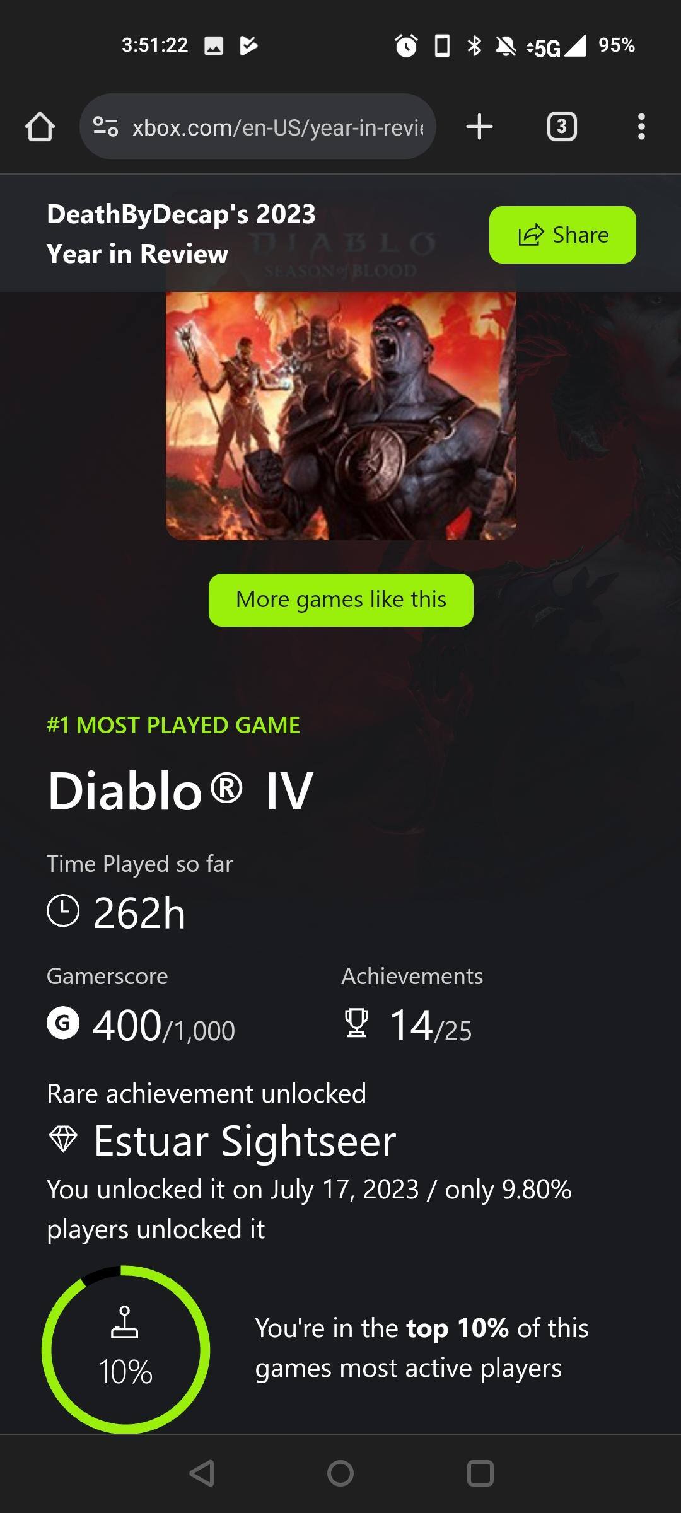Tap the Android back navigation button
The width and height of the screenshot is (681, 1513).
click(202, 1473)
